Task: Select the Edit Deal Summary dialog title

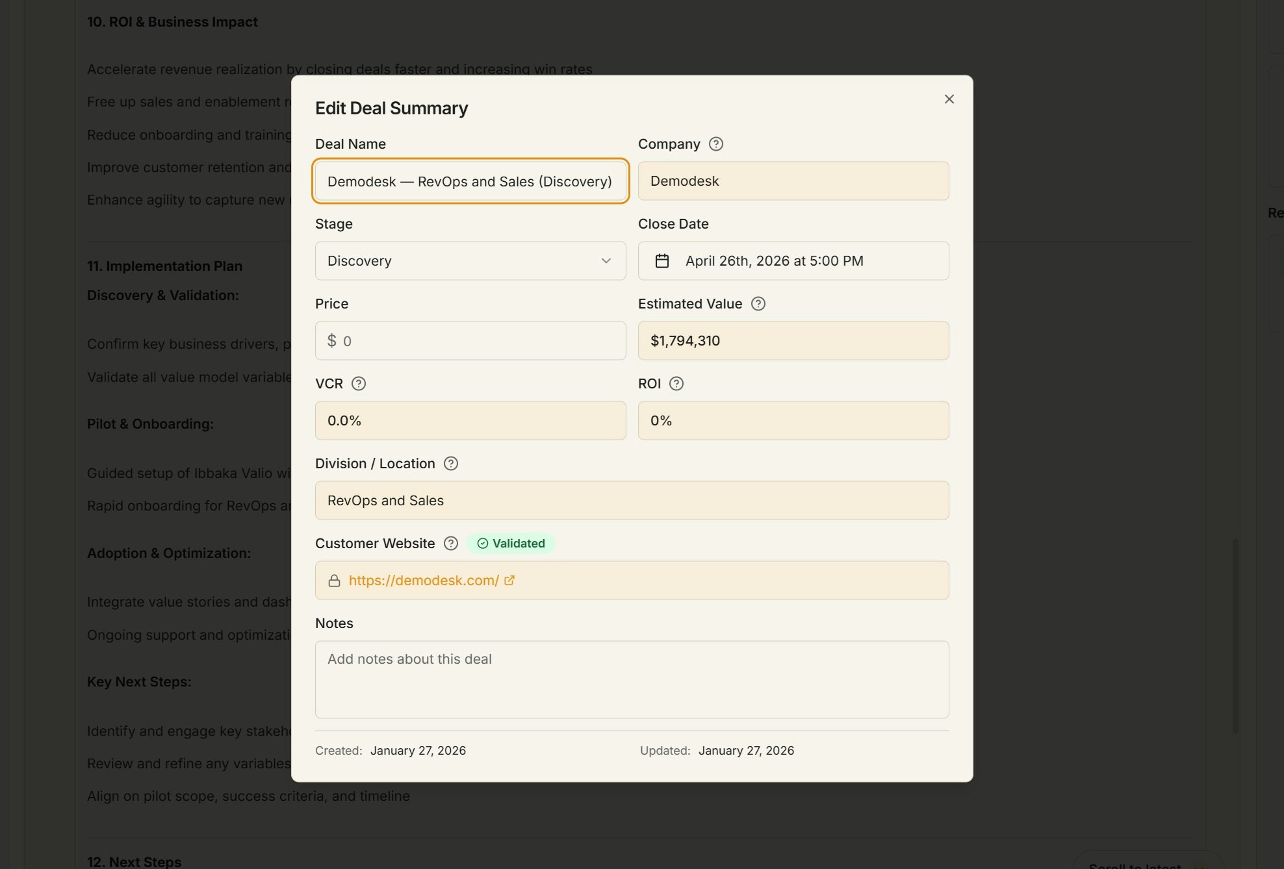Action: pyautogui.click(x=392, y=108)
